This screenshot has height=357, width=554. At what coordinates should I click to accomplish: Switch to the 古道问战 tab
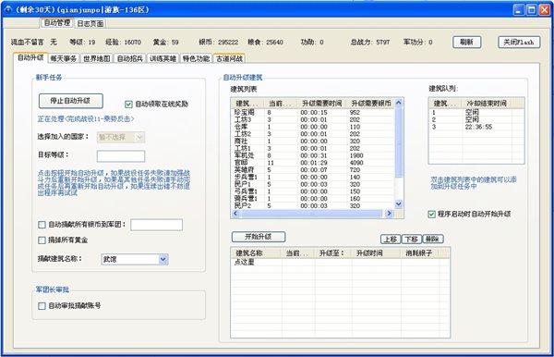pos(229,58)
